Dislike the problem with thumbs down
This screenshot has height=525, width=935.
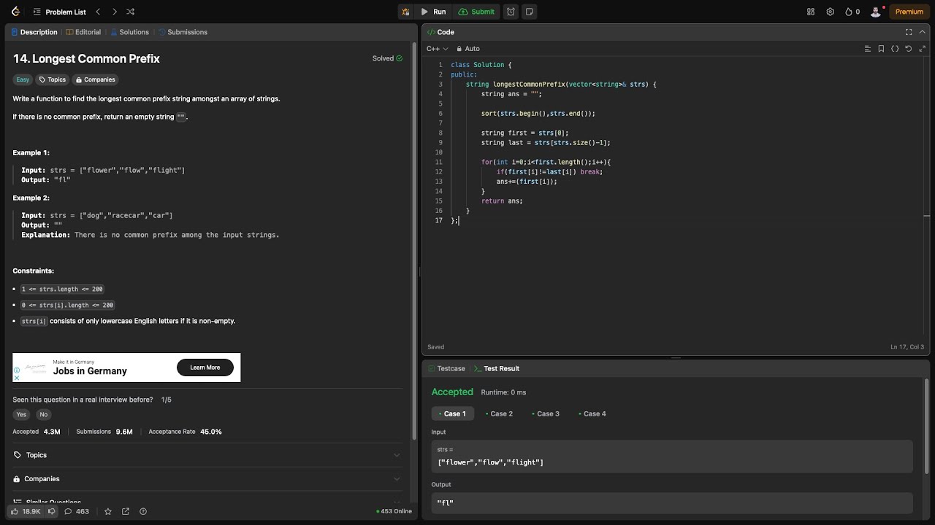tap(51, 511)
